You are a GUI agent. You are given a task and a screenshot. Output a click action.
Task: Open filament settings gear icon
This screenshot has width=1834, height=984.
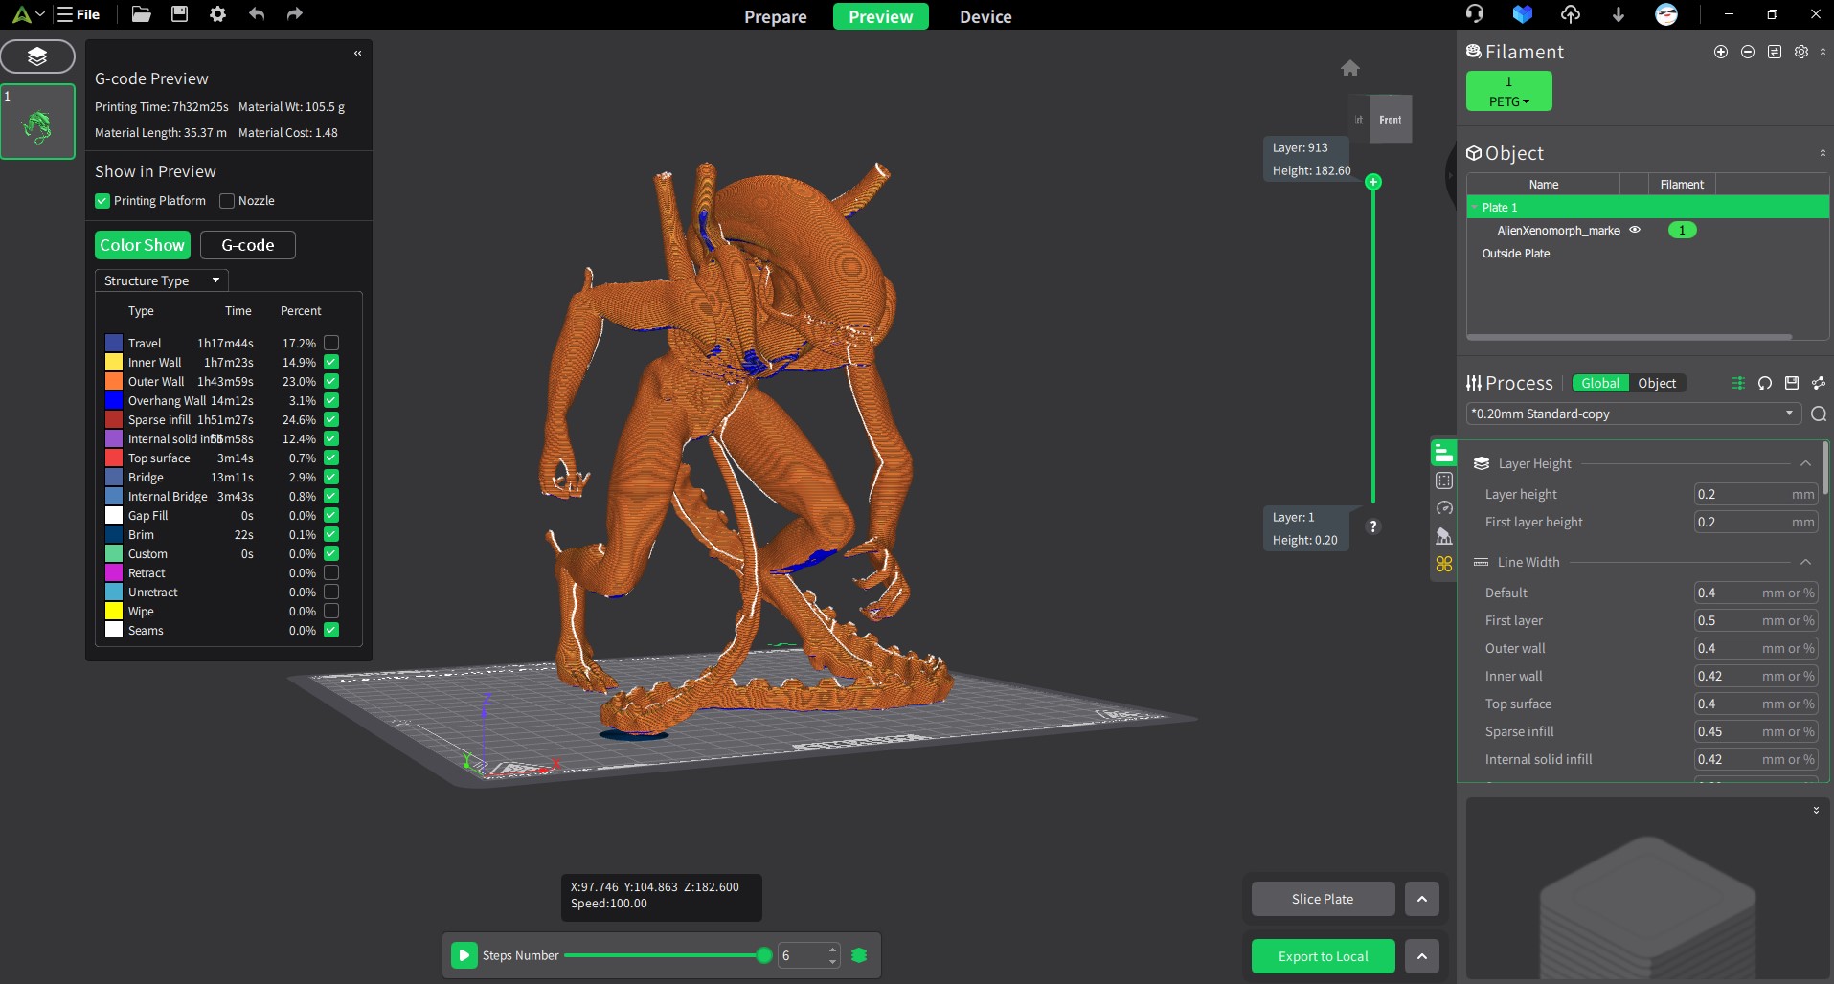1801,52
